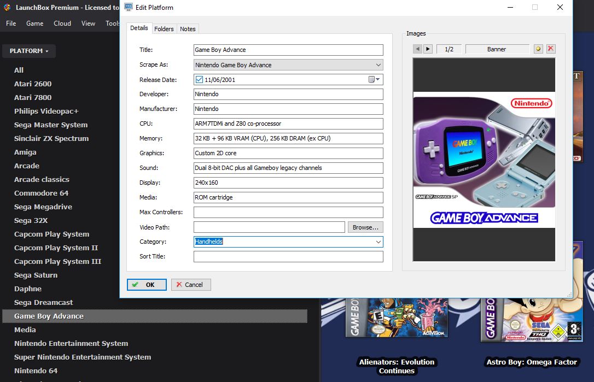The width and height of the screenshot is (594, 382).
Task: Click the Max Controllers input field
Action: click(x=288, y=213)
